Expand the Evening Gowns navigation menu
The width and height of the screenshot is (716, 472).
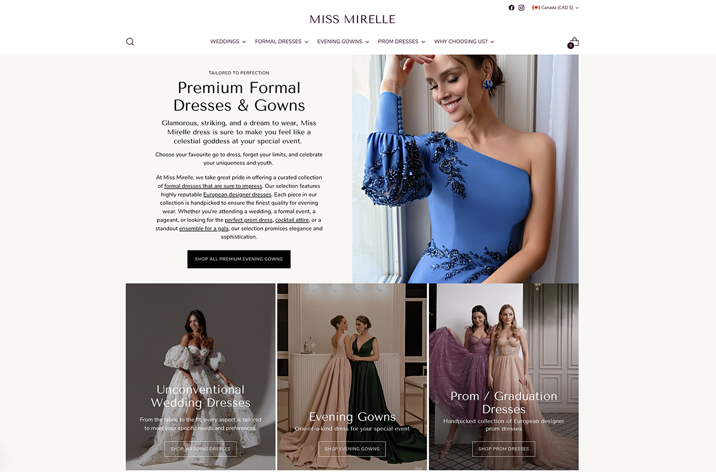point(343,42)
